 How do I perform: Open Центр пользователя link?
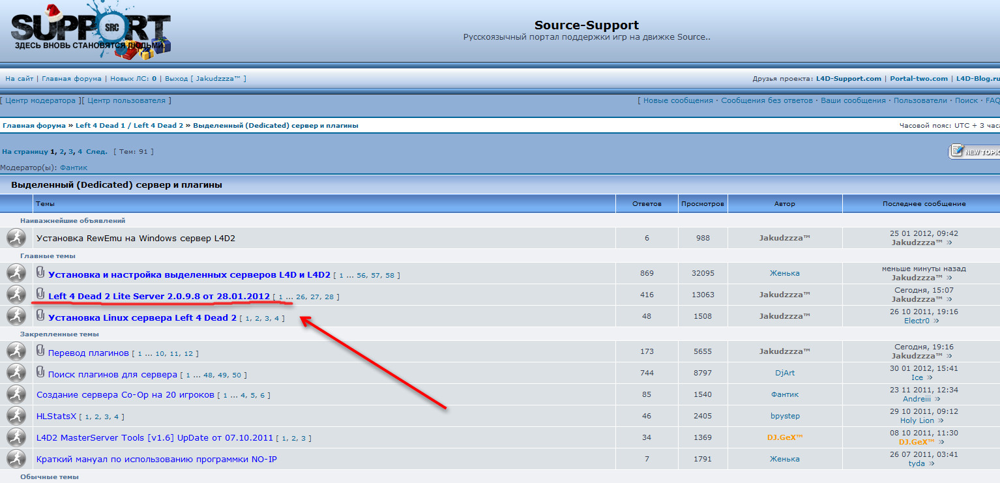pos(126,100)
